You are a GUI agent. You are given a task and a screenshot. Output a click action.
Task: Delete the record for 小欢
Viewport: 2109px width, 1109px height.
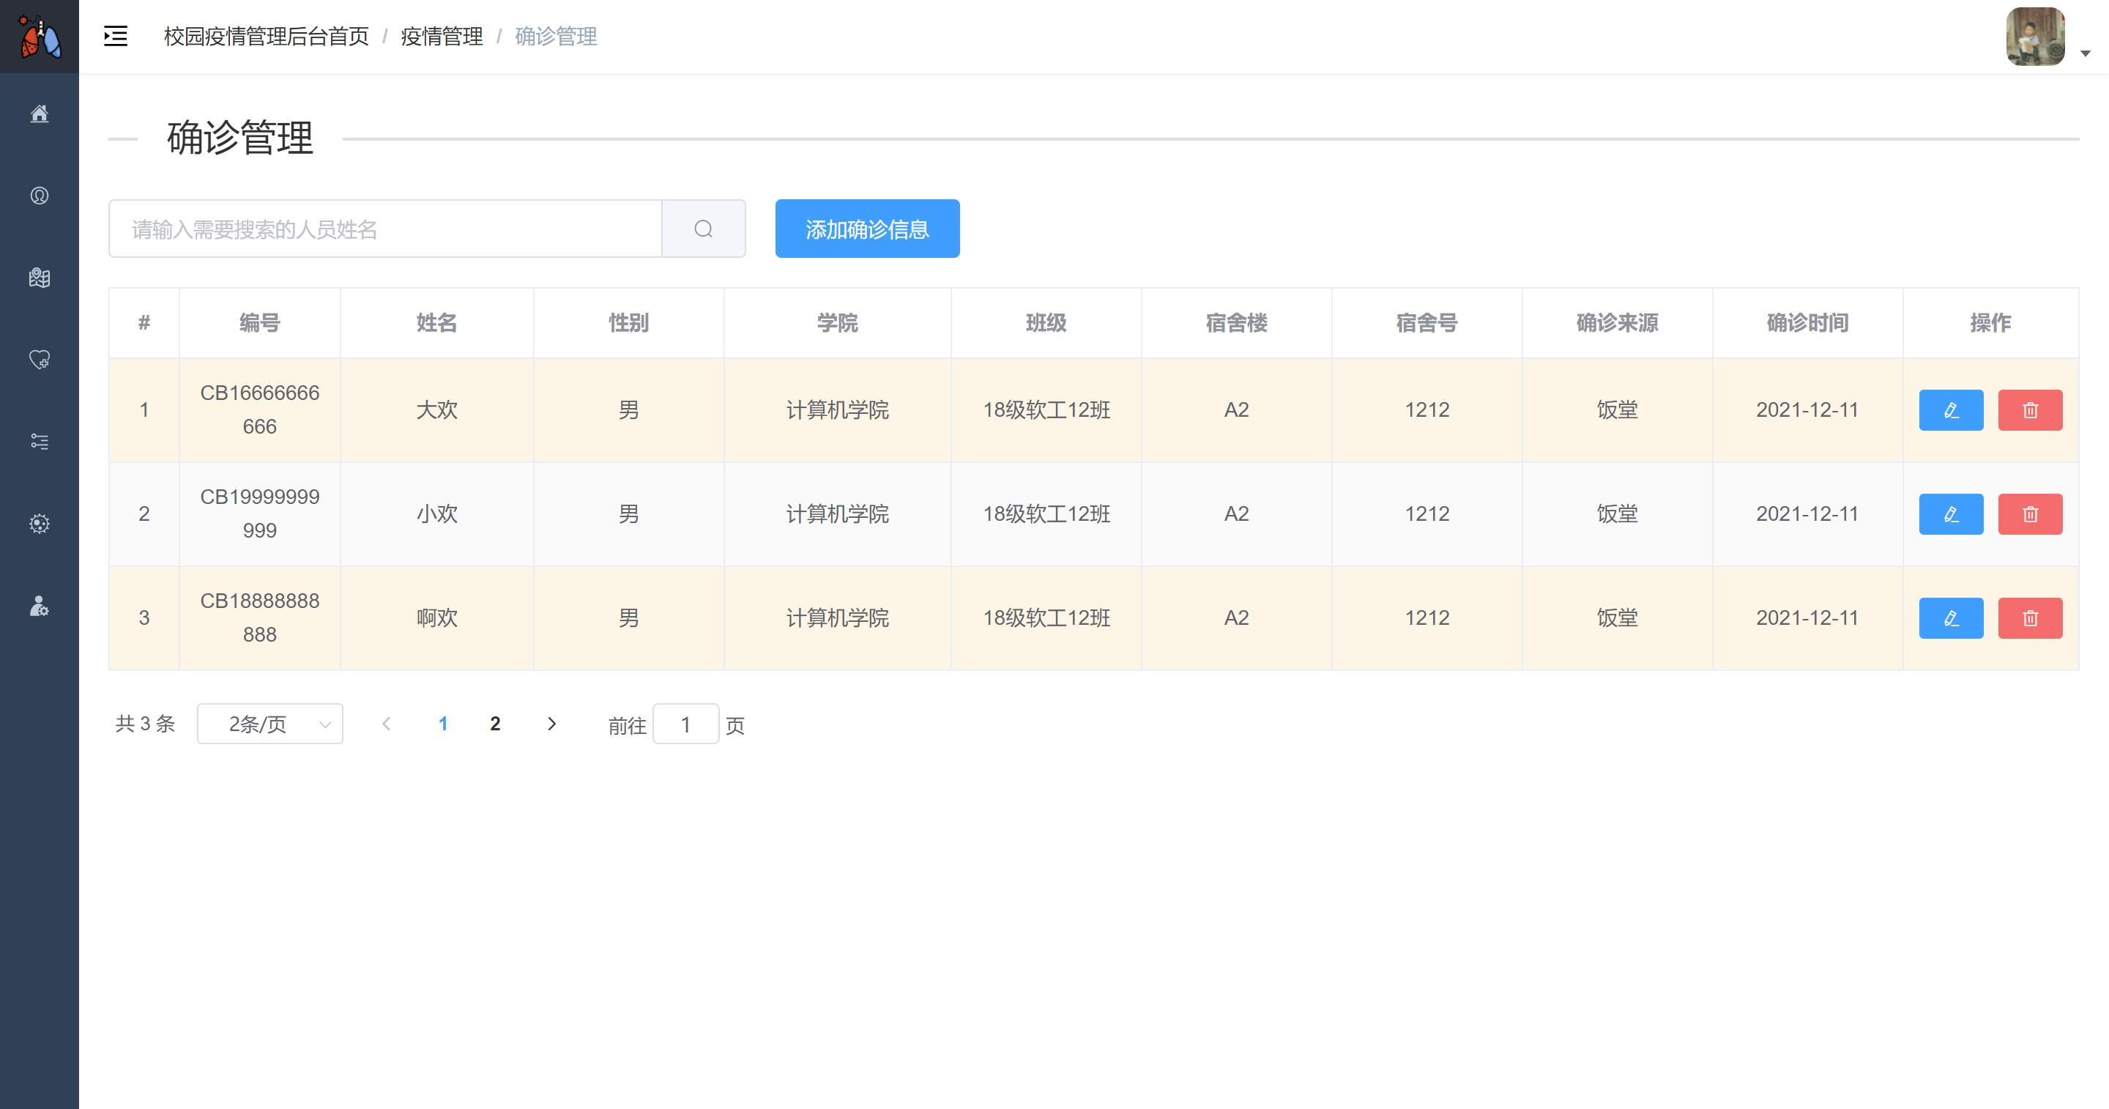2028,513
